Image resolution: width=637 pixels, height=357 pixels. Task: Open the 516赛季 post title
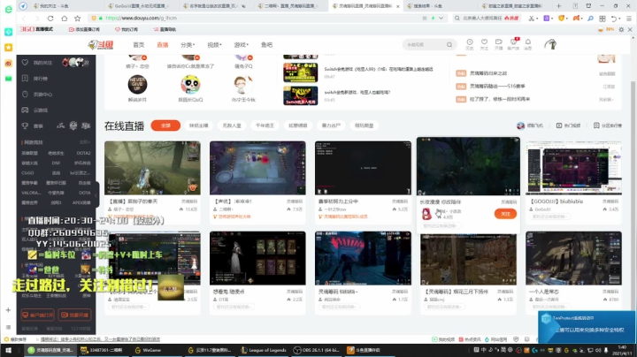pos(497,87)
